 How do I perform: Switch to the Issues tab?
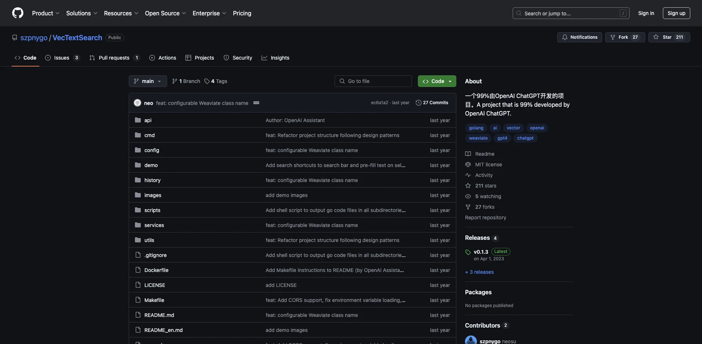pos(62,58)
